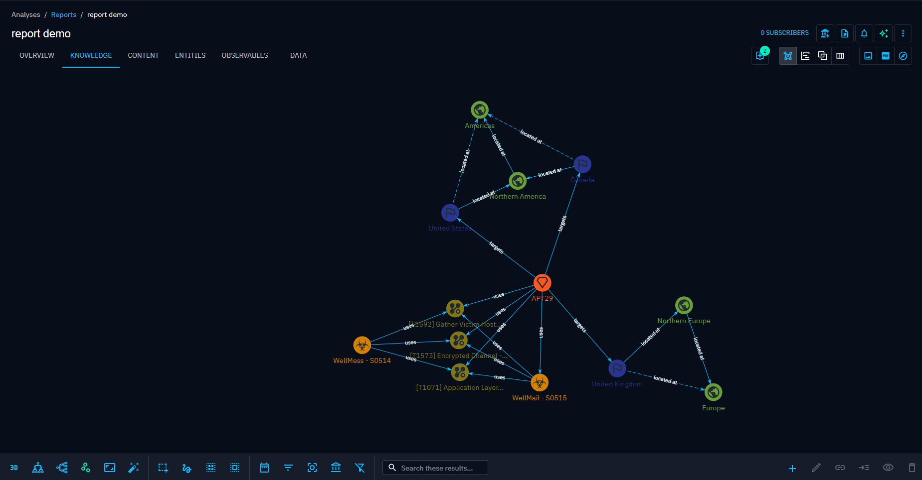
Task: Click the AI sparkles icon
Action: tap(883, 33)
